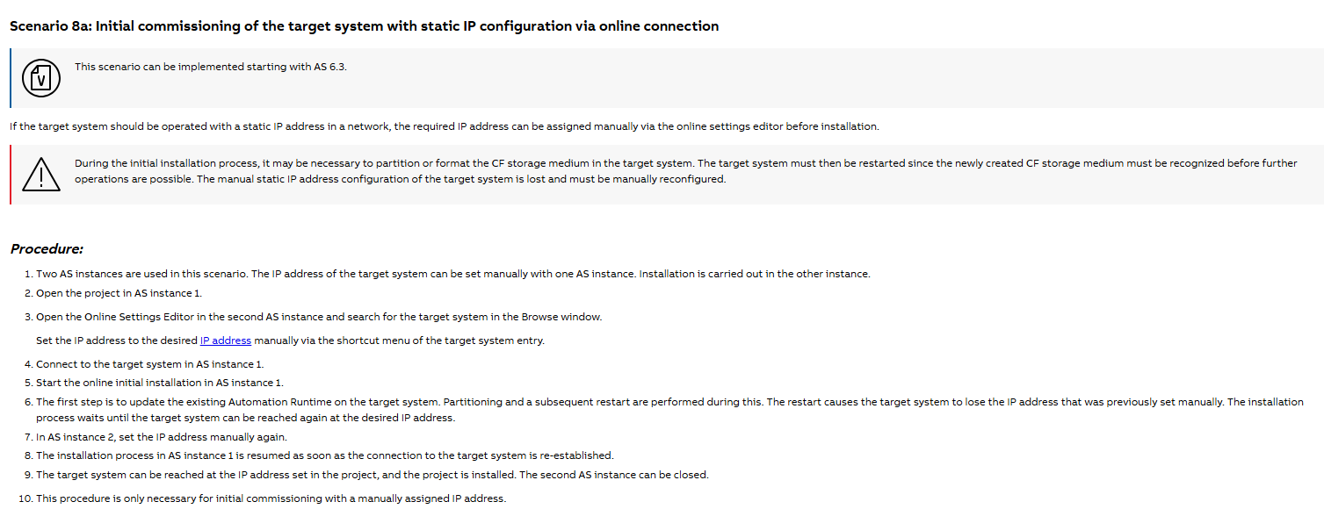The height and width of the screenshot is (509, 1324).
Task: Click step 9 about closing second AS instance
Action: [372, 475]
